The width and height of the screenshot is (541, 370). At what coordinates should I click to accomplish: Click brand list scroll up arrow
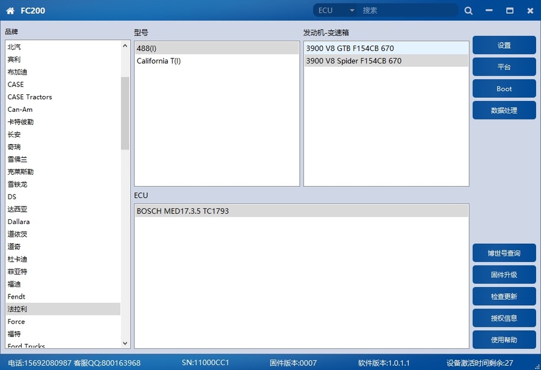pyautogui.click(x=125, y=46)
